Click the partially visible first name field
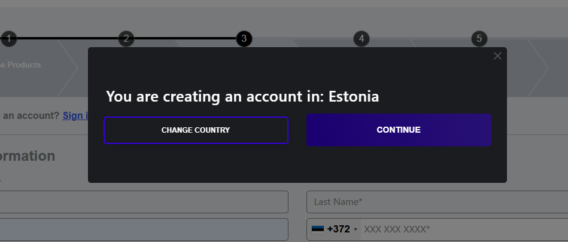This screenshot has height=242, width=568. pyautogui.click(x=144, y=202)
